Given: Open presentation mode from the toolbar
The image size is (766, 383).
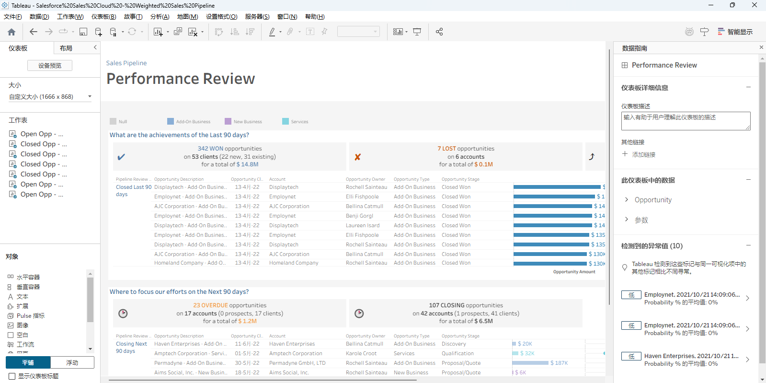Looking at the screenshot, I should pyautogui.click(x=417, y=32).
